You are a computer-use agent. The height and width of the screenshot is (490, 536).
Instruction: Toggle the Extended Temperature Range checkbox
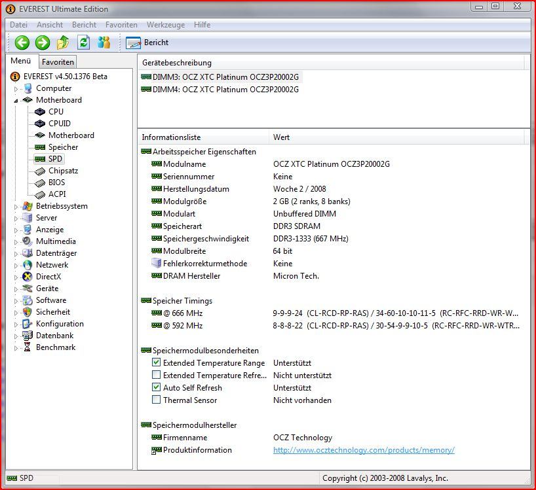point(156,362)
